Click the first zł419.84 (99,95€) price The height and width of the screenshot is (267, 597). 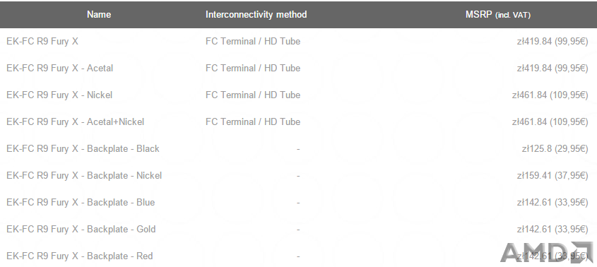click(552, 41)
